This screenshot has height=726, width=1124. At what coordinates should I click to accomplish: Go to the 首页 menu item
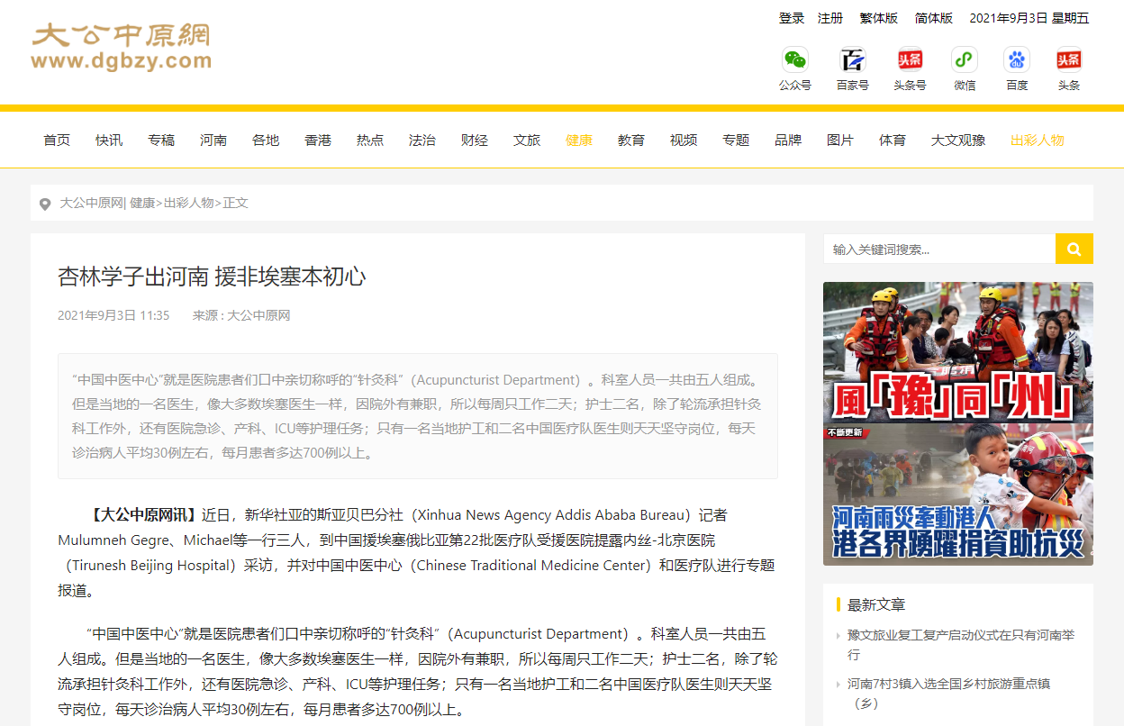pyautogui.click(x=57, y=141)
